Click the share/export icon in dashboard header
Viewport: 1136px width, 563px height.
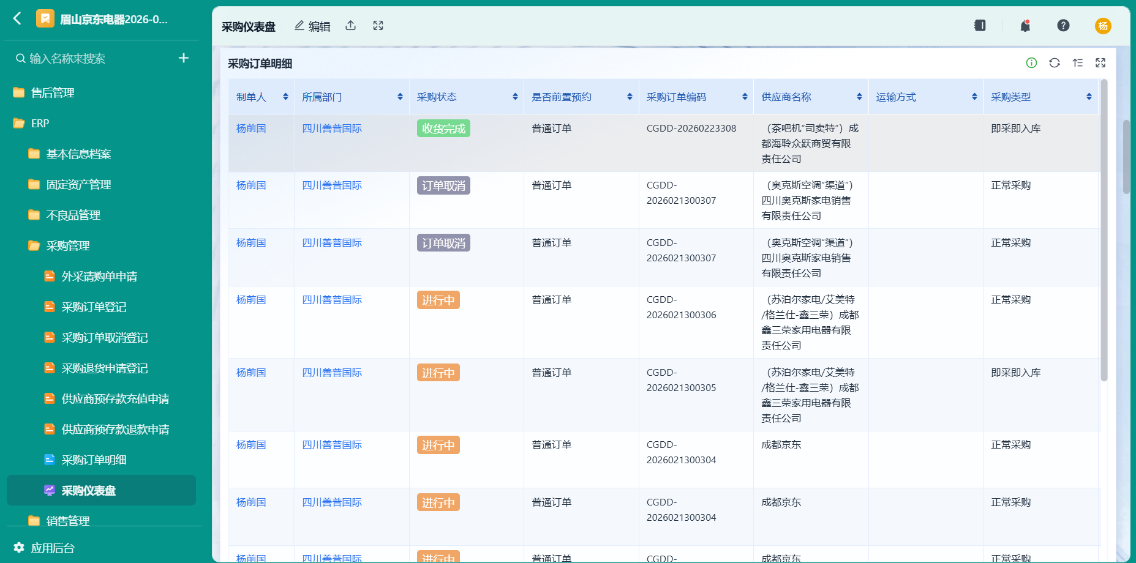(x=350, y=26)
